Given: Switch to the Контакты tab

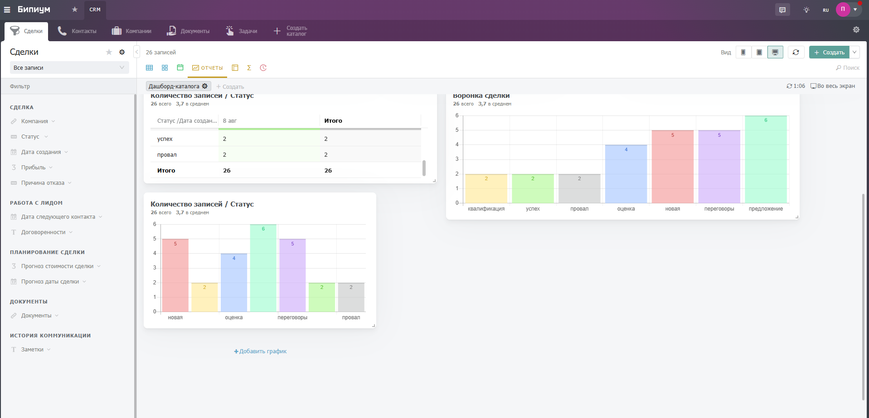Looking at the screenshot, I should coord(77,31).
